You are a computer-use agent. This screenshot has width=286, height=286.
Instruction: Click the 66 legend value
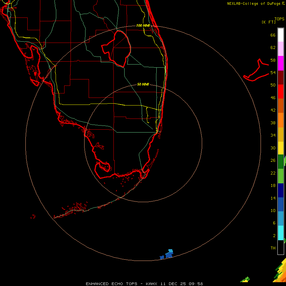click(273, 35)
